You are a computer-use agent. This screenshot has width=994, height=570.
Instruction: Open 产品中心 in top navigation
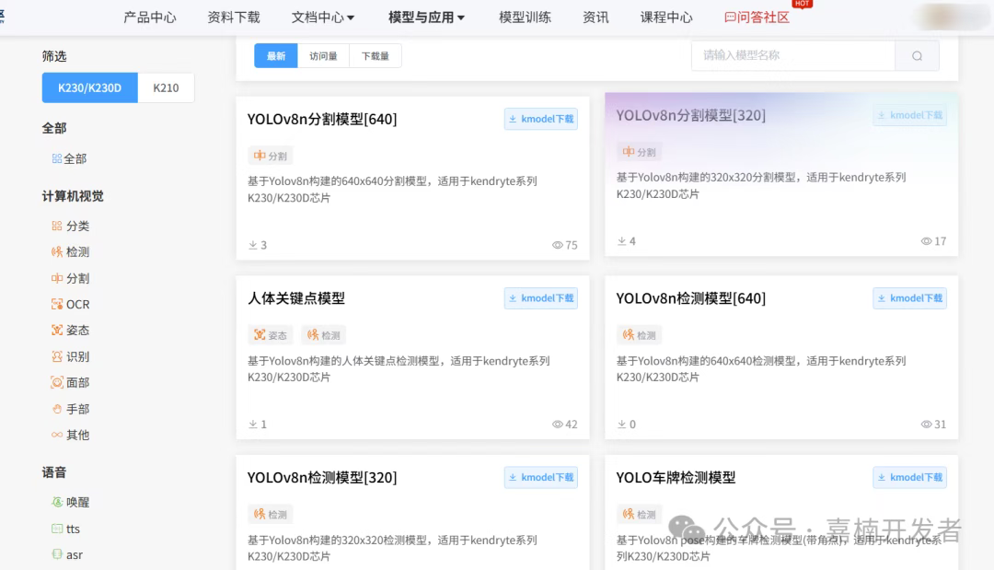click(150, 17)
